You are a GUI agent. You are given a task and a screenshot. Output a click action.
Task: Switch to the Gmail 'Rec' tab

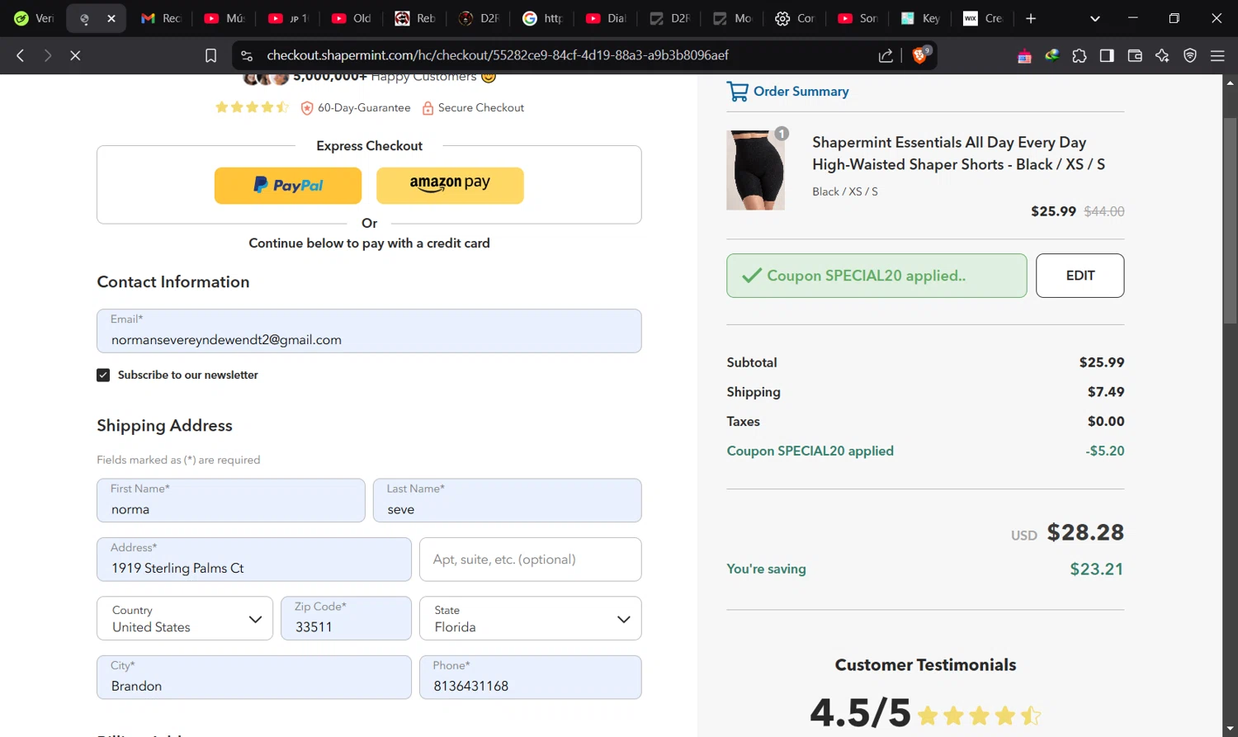pyautogui.click(x=161, y=18)
